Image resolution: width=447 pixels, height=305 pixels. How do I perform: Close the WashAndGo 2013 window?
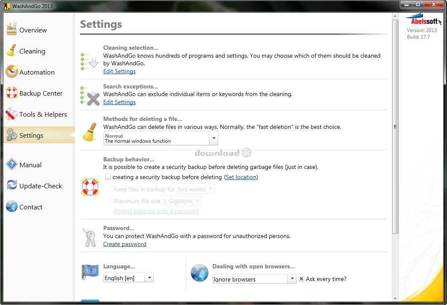pos(434,4)
